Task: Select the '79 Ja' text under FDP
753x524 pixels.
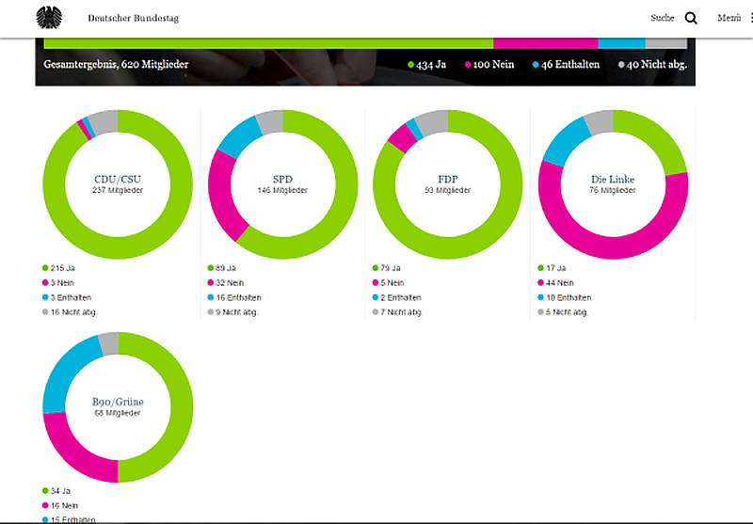Action: click(391, 268)
